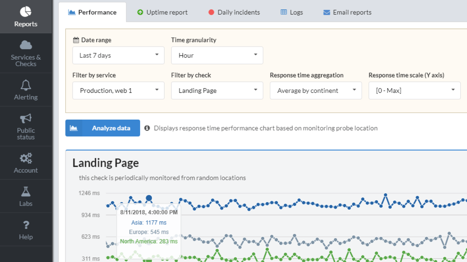The height and width of the screenshot is (262, 467).
Task: Open the Logs tab
Action: [x=291, y=12]
